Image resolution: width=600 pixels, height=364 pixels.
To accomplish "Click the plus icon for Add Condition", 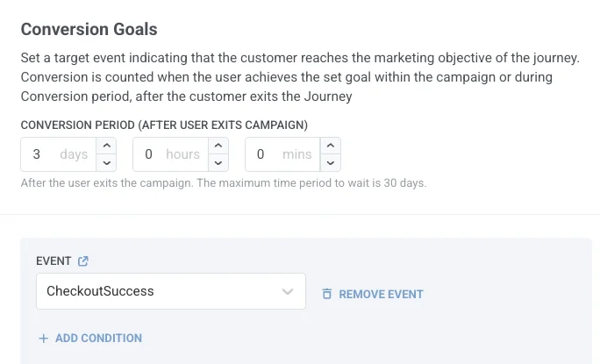I will point(43,338).
